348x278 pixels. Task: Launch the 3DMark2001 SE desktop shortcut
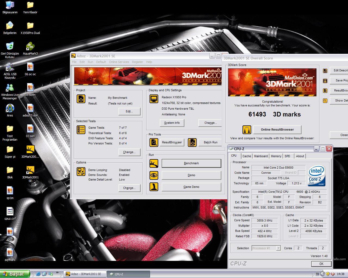point(30,174)
